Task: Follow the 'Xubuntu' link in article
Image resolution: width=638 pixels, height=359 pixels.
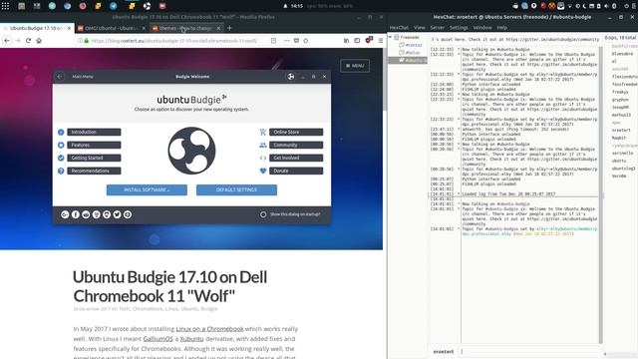Action: pyautogui.click(x=191, y=339)
